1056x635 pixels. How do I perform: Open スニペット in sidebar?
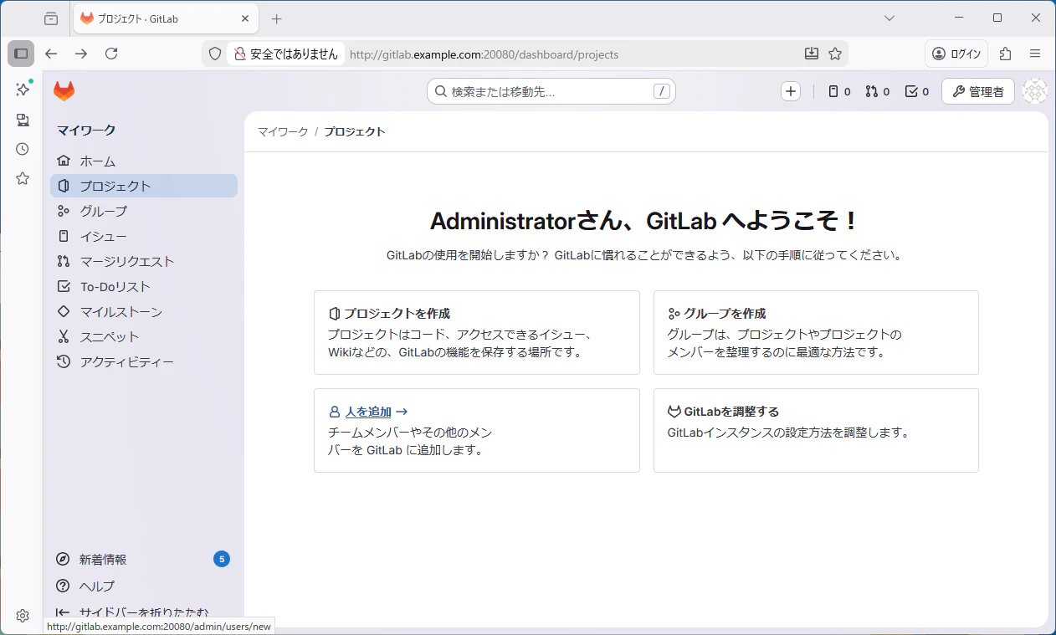pyautogui.click(x=144, y=336)
